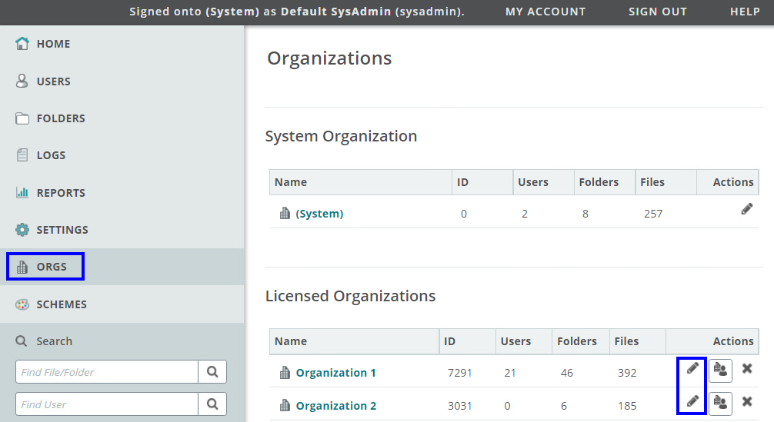The height and width of the screenshot is (422, 774).
Task: Open the FOLDERS section
Action: 61,118
